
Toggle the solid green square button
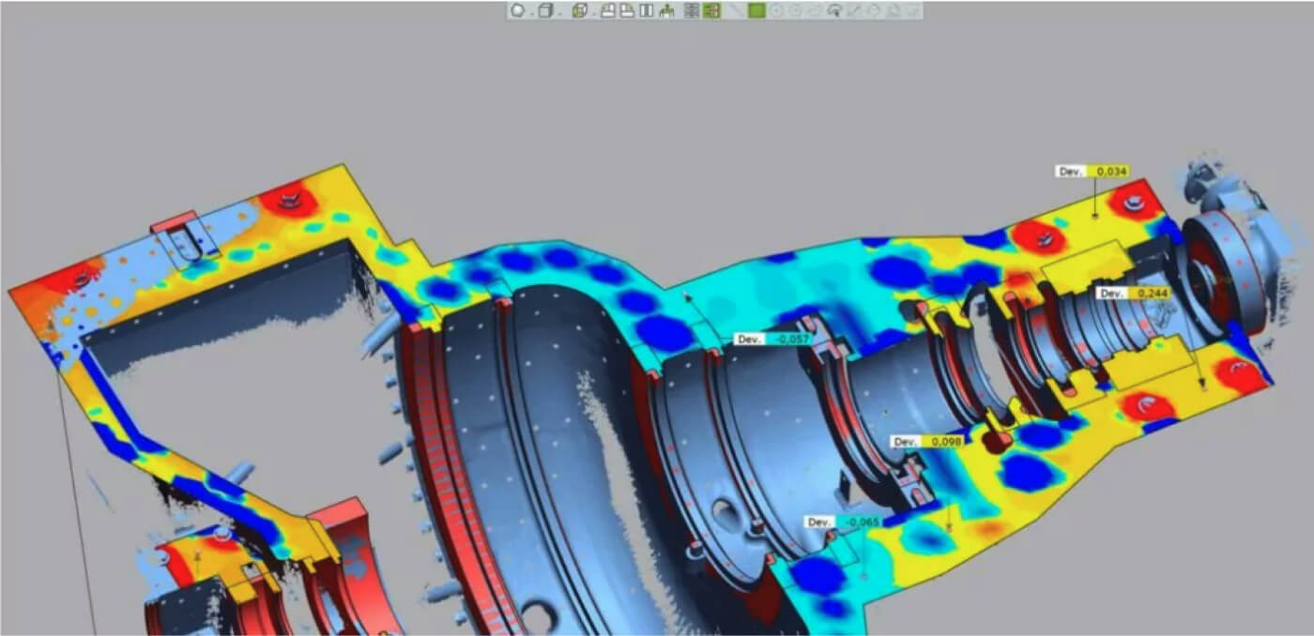[x=756, y=11]
